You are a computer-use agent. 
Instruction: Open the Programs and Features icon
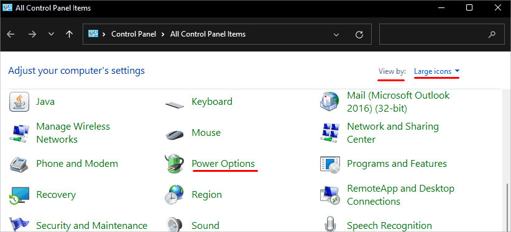(330, 164)
